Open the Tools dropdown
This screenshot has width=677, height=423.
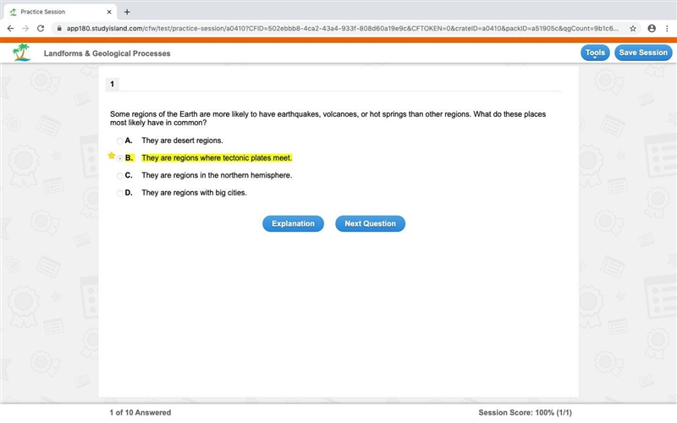(595, 52)
